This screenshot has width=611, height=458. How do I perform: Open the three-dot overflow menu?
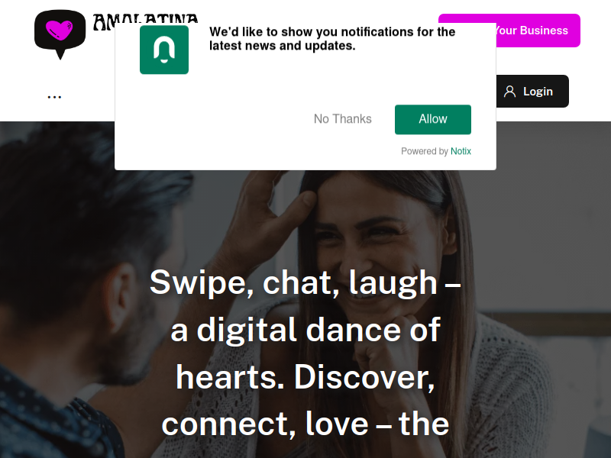point(54,97)
